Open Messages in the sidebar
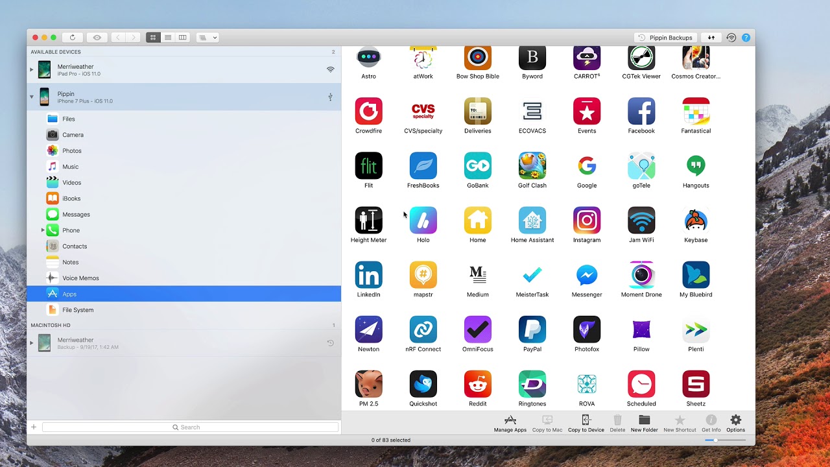This screenshot has width=830, height=467. pos(184,214)
